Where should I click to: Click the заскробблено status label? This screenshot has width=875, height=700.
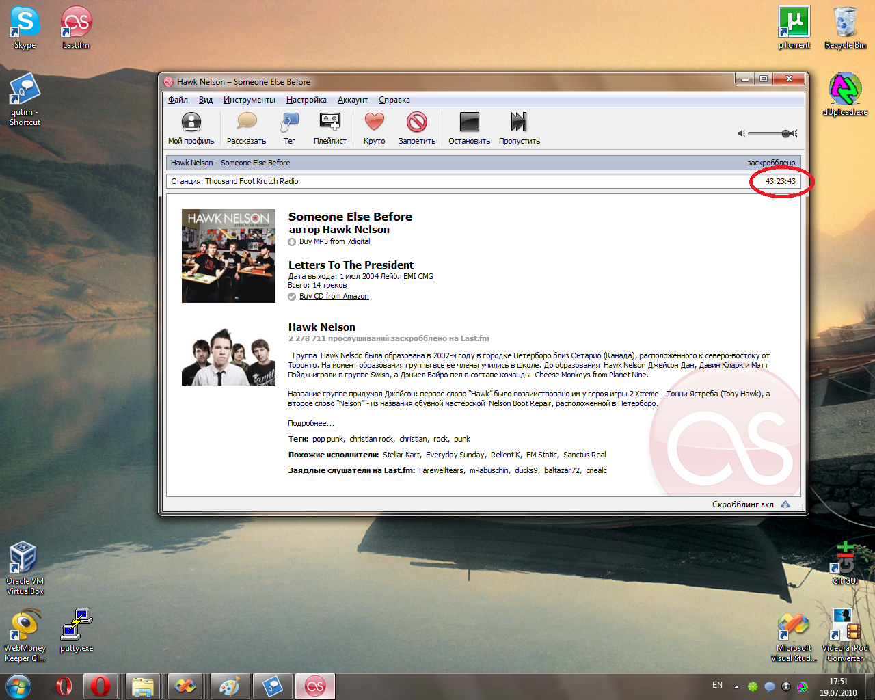pyautogui.click(x=771, y=163)
